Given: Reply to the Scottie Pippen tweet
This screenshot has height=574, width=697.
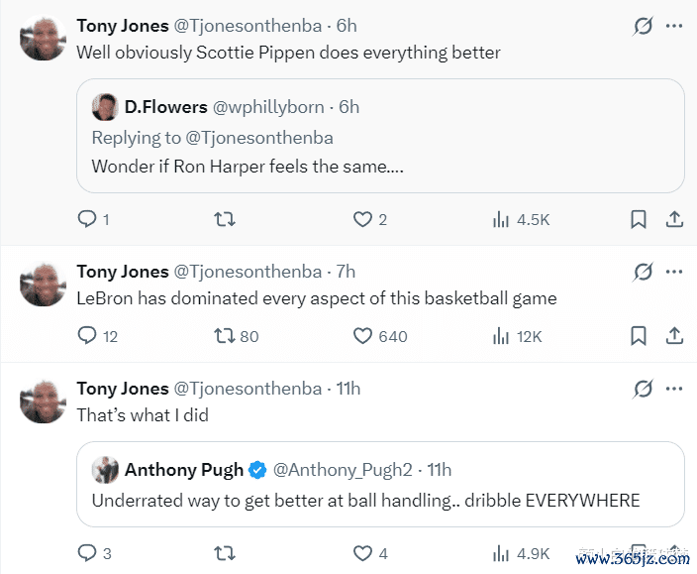Looking at the screenshot, I should 87,219.
